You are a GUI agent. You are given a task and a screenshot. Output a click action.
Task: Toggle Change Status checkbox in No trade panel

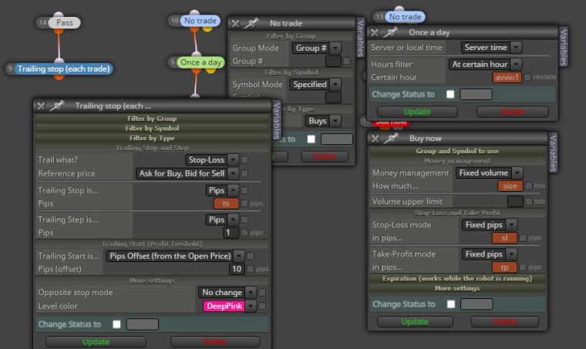tap(311, 139)
